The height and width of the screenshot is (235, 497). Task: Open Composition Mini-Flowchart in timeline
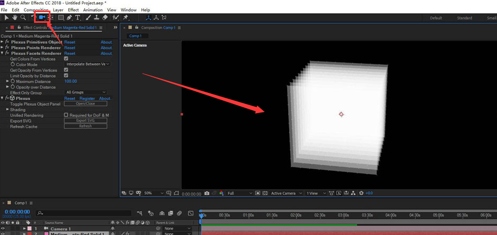pos(140,213)
